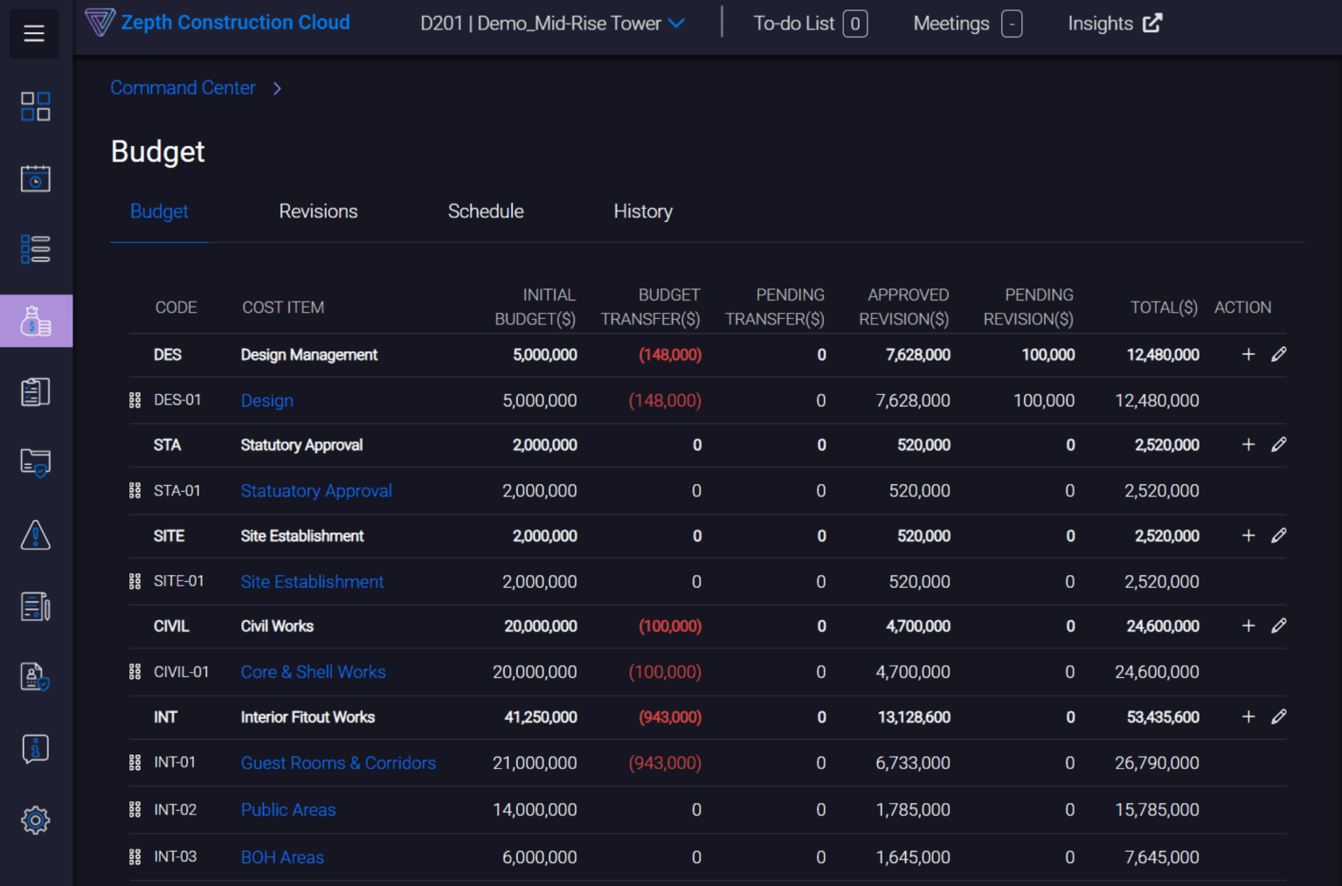Click the COST ITEM column header

[x=283, y=308]
